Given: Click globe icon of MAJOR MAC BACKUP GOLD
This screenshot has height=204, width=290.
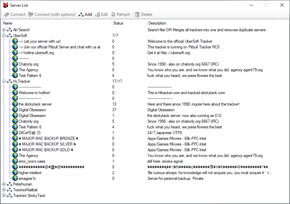Looking at the screenshot, I should (x=15, y=150).
